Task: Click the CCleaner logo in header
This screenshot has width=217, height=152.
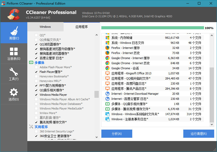Action: (x=14, y=15)
